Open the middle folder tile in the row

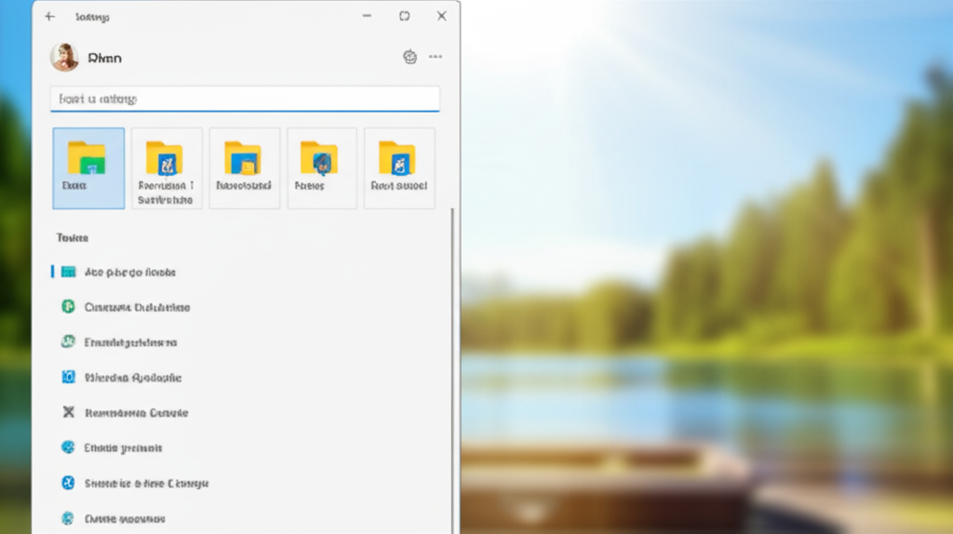(244, 167)
